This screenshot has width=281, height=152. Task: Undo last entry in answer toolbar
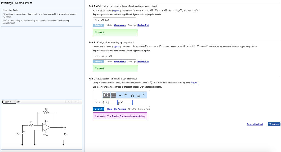point(120,95)
